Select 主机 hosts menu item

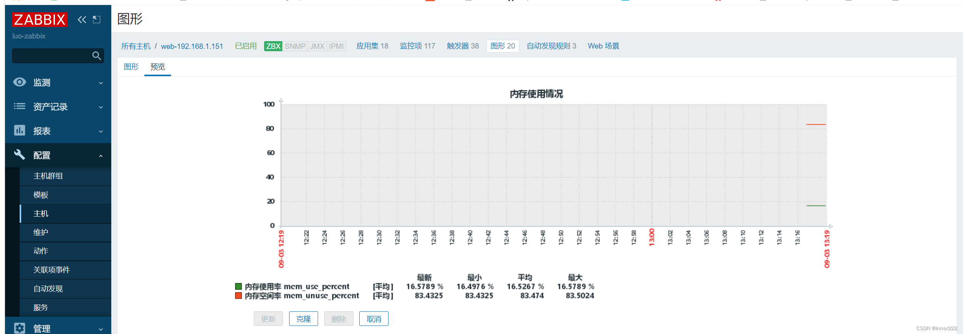[x=65, y=214]
